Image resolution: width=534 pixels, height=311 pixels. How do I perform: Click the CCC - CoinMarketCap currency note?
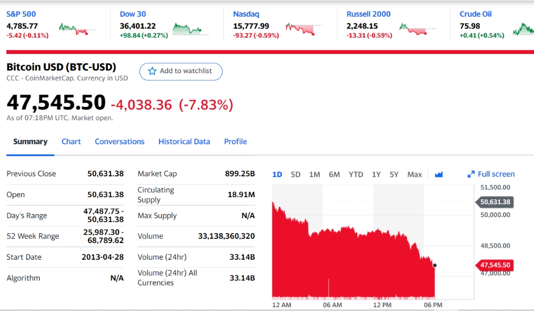(67, 79)
